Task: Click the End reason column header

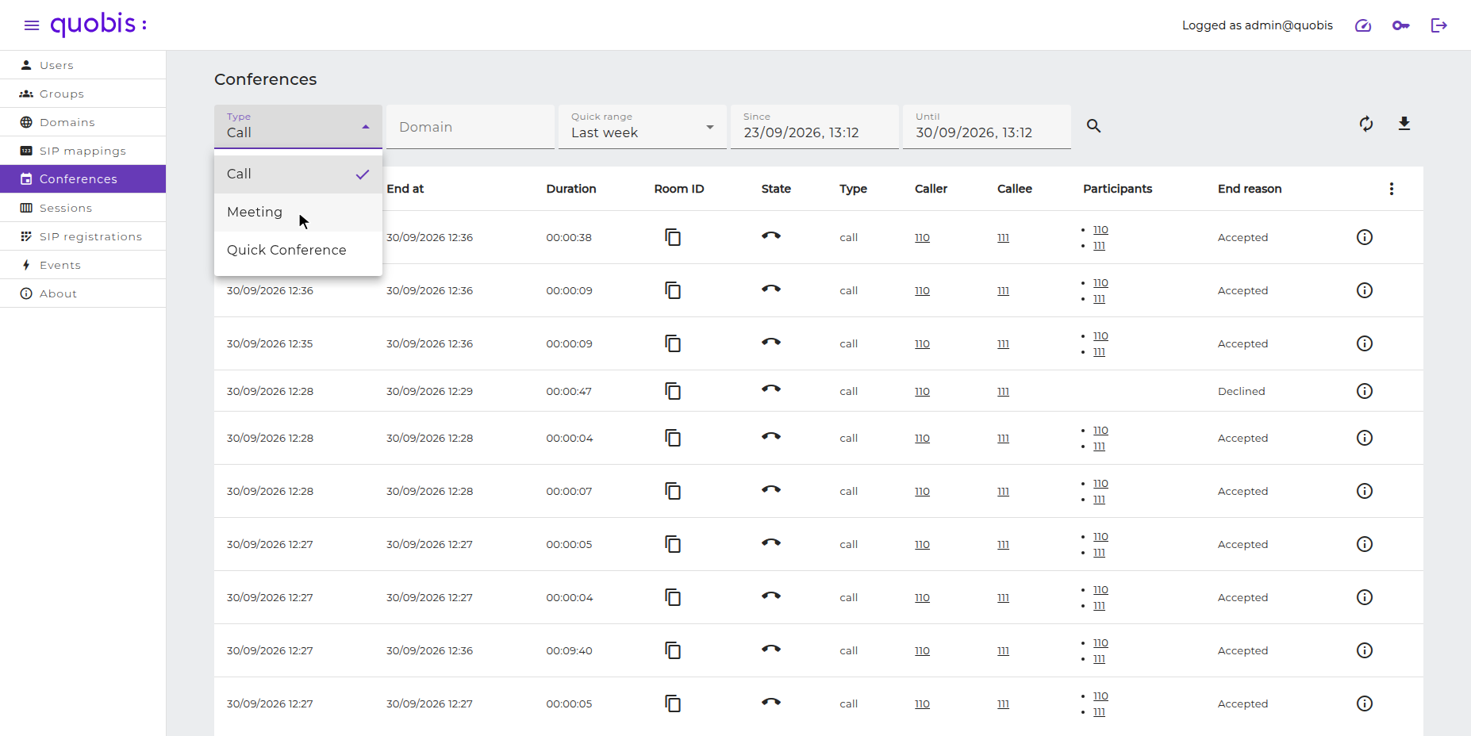Action: [x=1250, y=189]
